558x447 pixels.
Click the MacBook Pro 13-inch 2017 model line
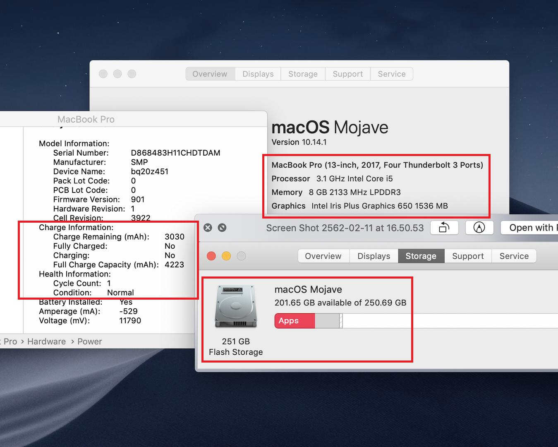coord(377,165)
